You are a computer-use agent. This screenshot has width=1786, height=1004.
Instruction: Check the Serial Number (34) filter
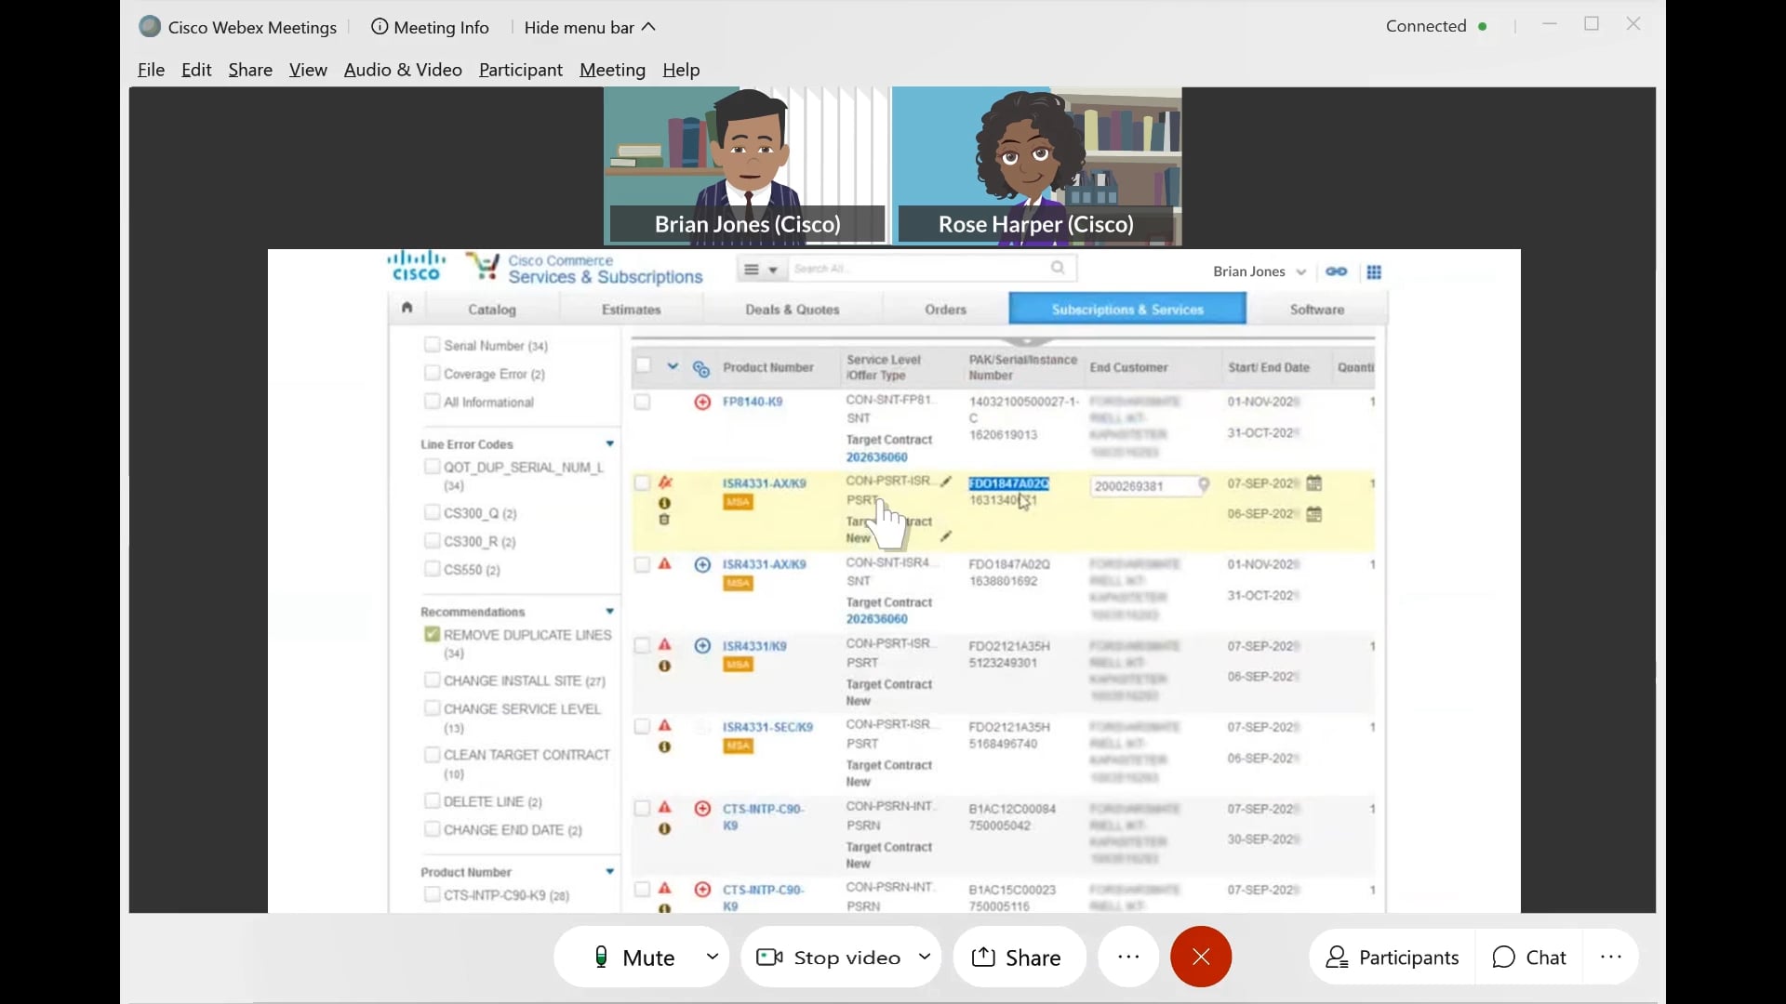tap(432, 345)
